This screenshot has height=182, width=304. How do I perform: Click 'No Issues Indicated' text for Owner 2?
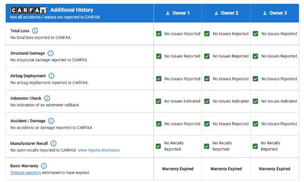tap(231, 101)
